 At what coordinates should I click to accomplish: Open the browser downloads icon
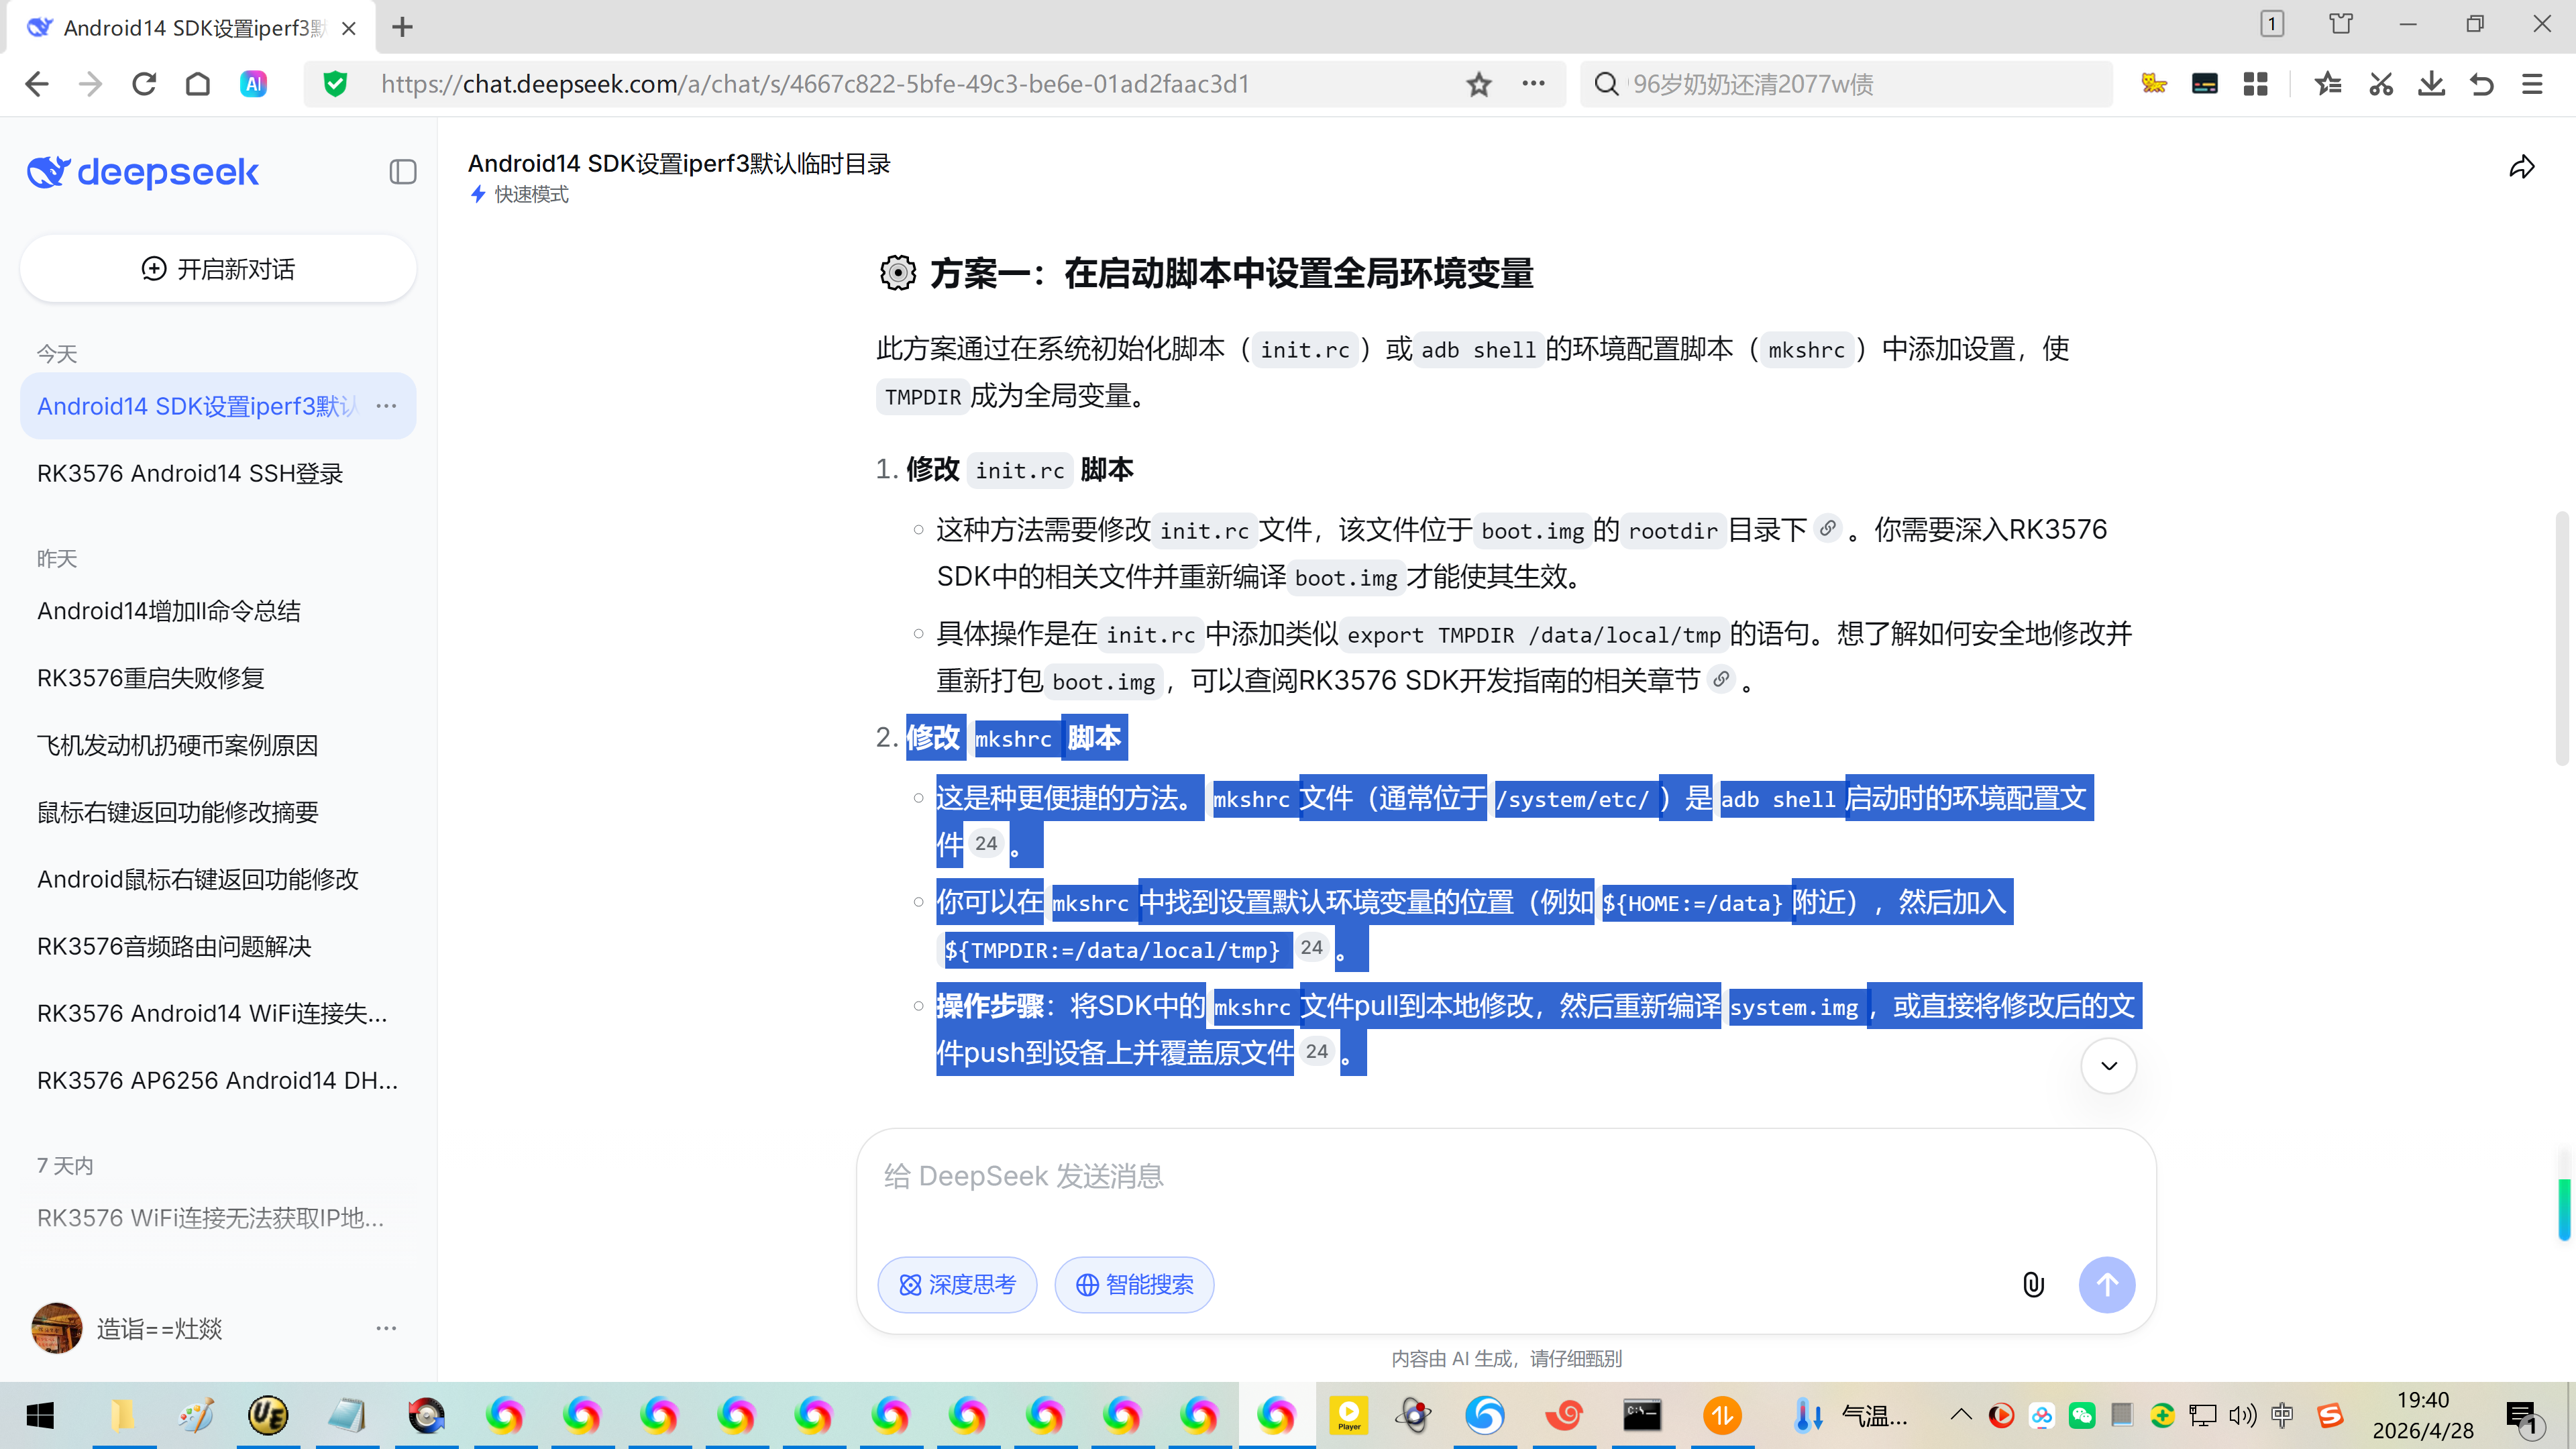click(2431, 84)
